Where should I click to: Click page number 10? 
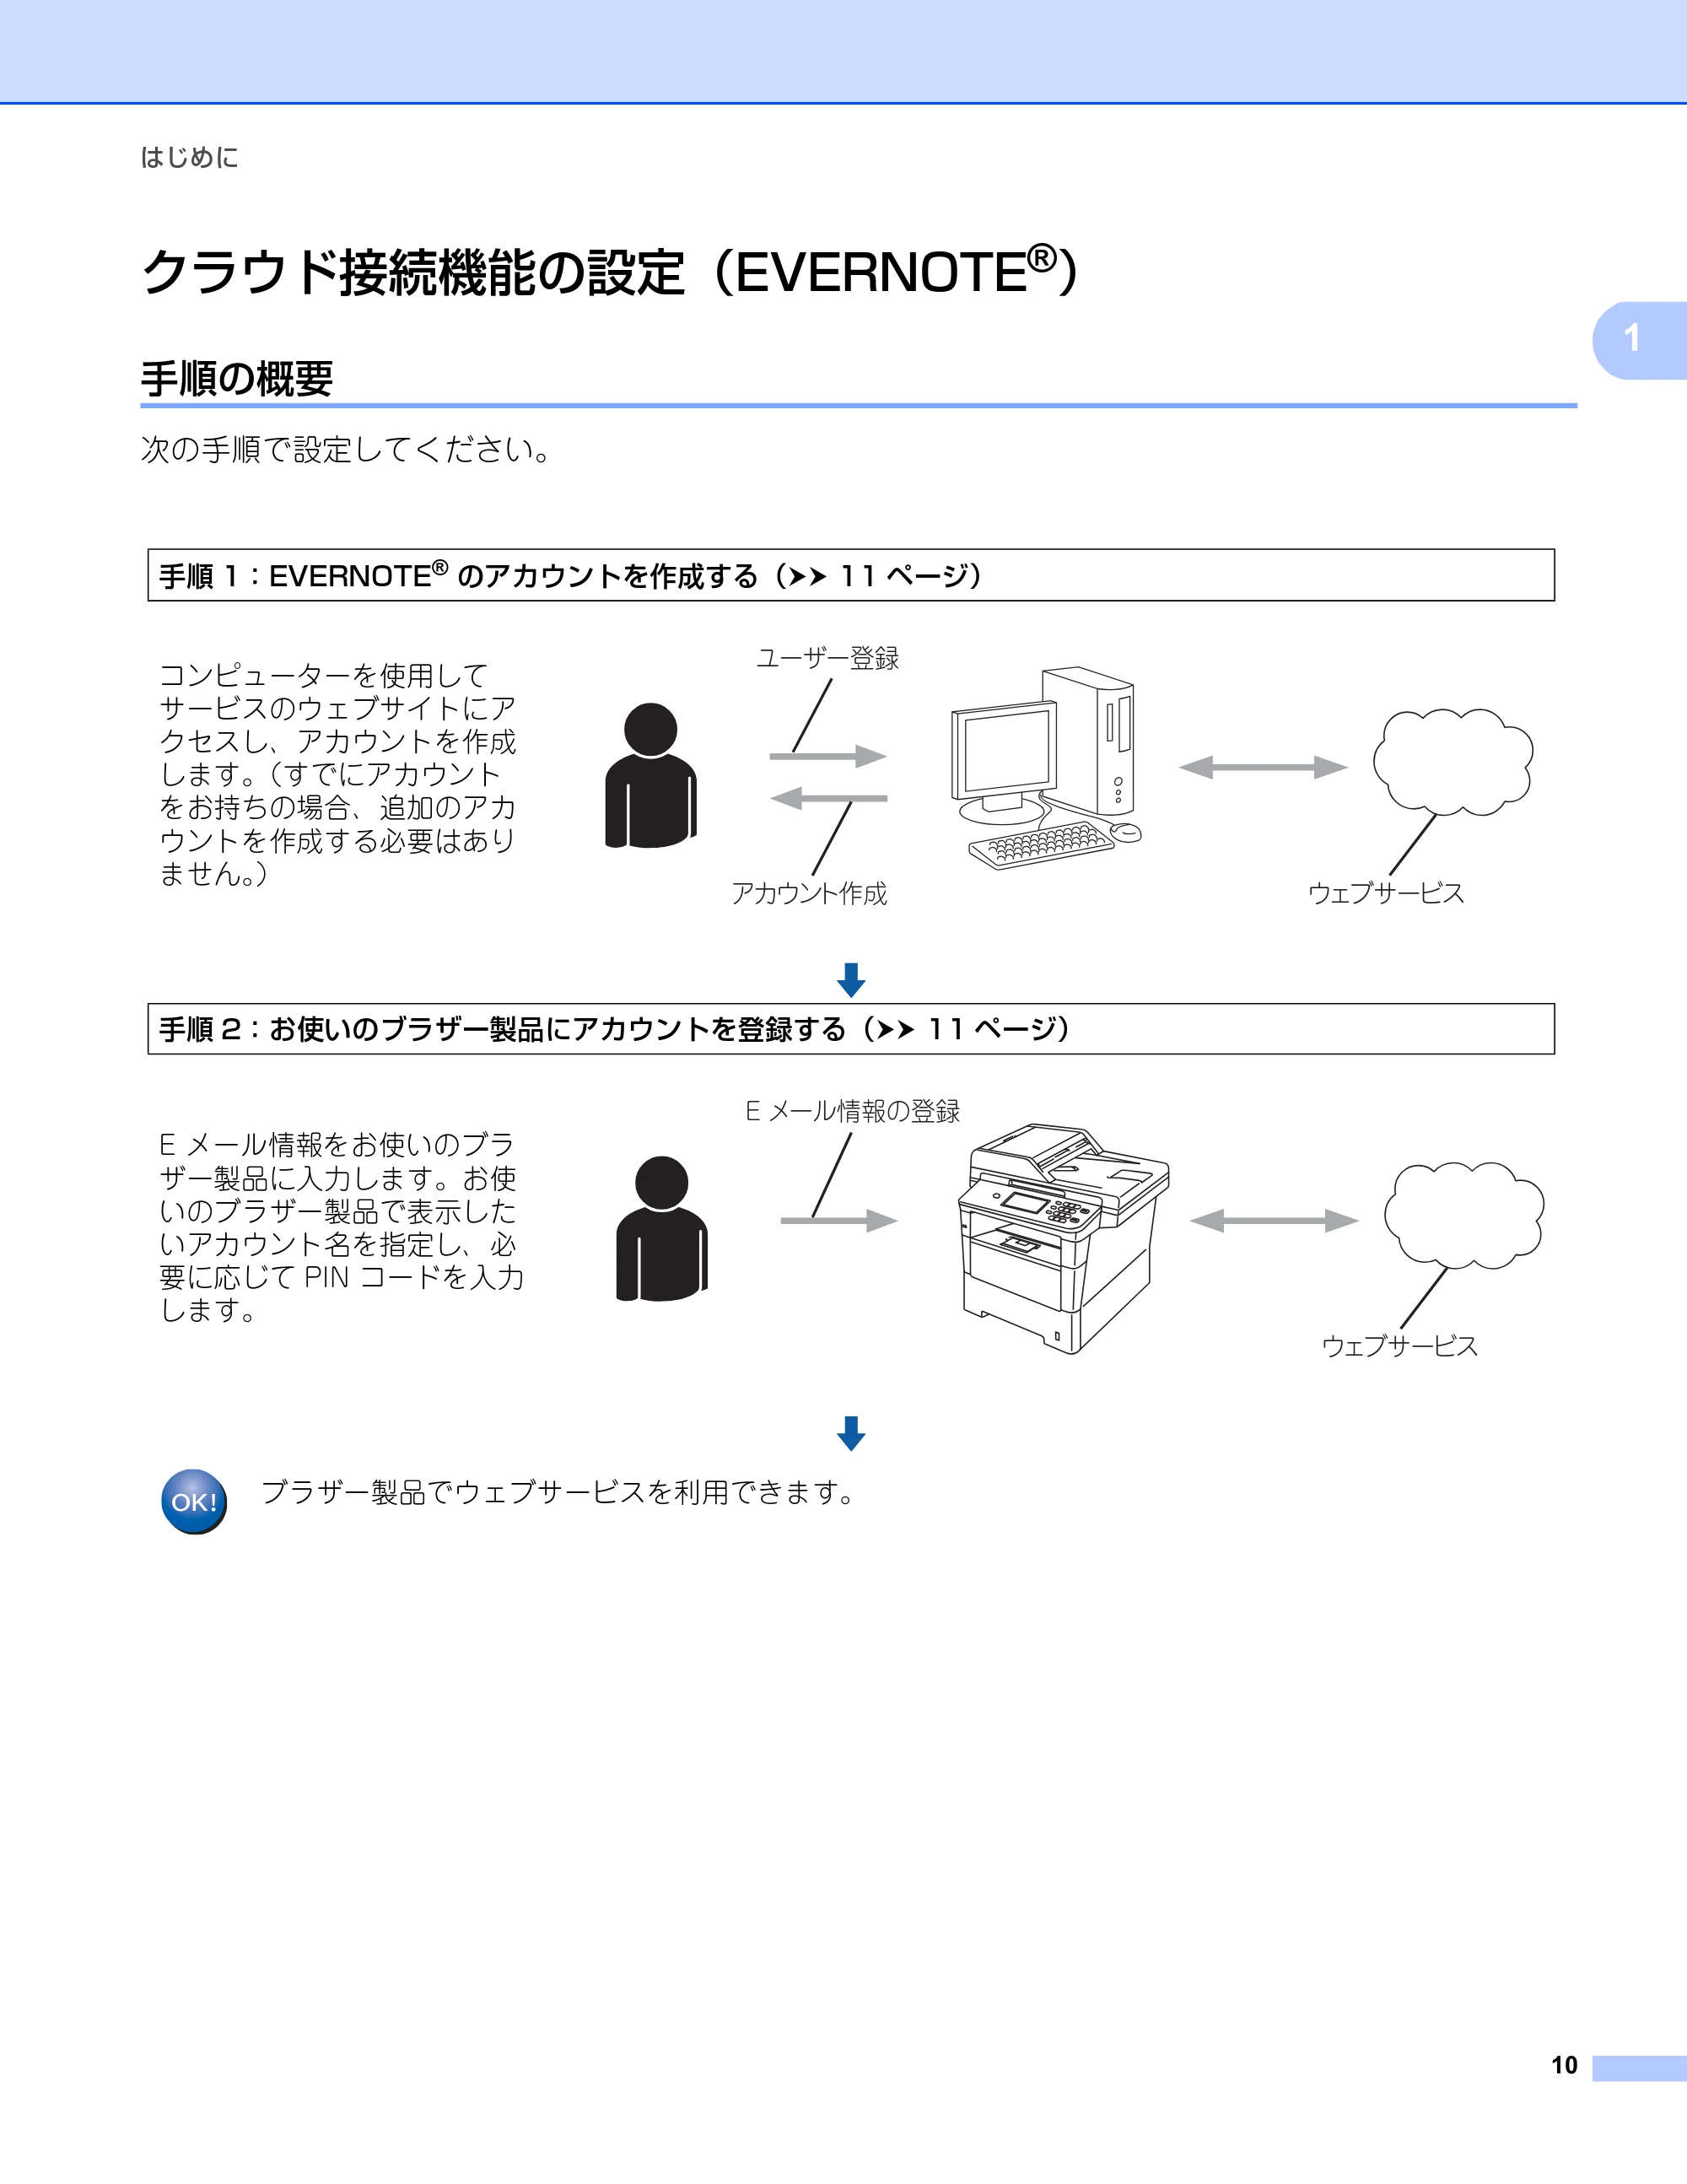(x=1564, y=2065)
